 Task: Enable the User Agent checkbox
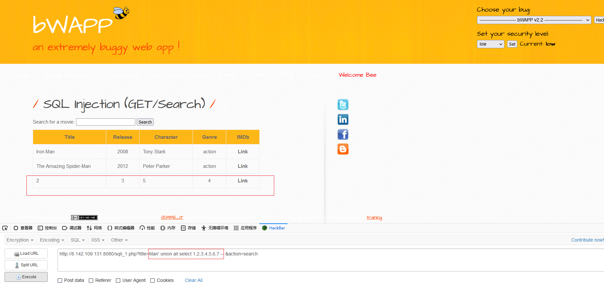[118, 281]
